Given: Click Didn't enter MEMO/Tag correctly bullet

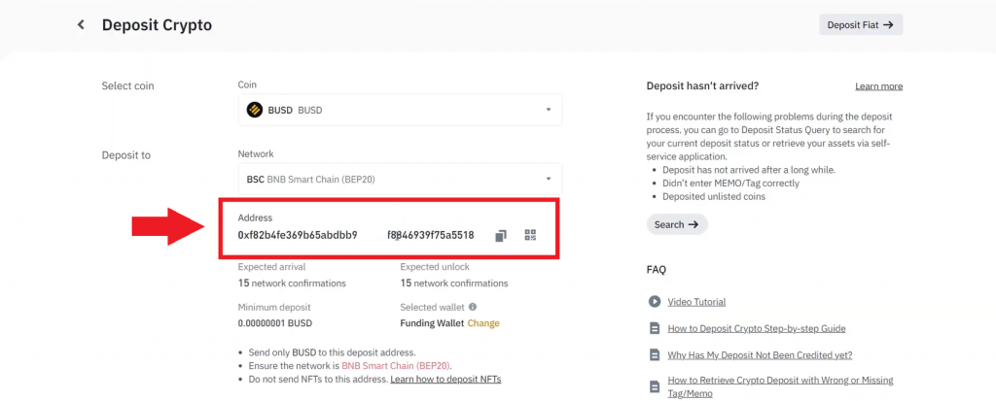Looking at the screenshot, I should [730, 184].
